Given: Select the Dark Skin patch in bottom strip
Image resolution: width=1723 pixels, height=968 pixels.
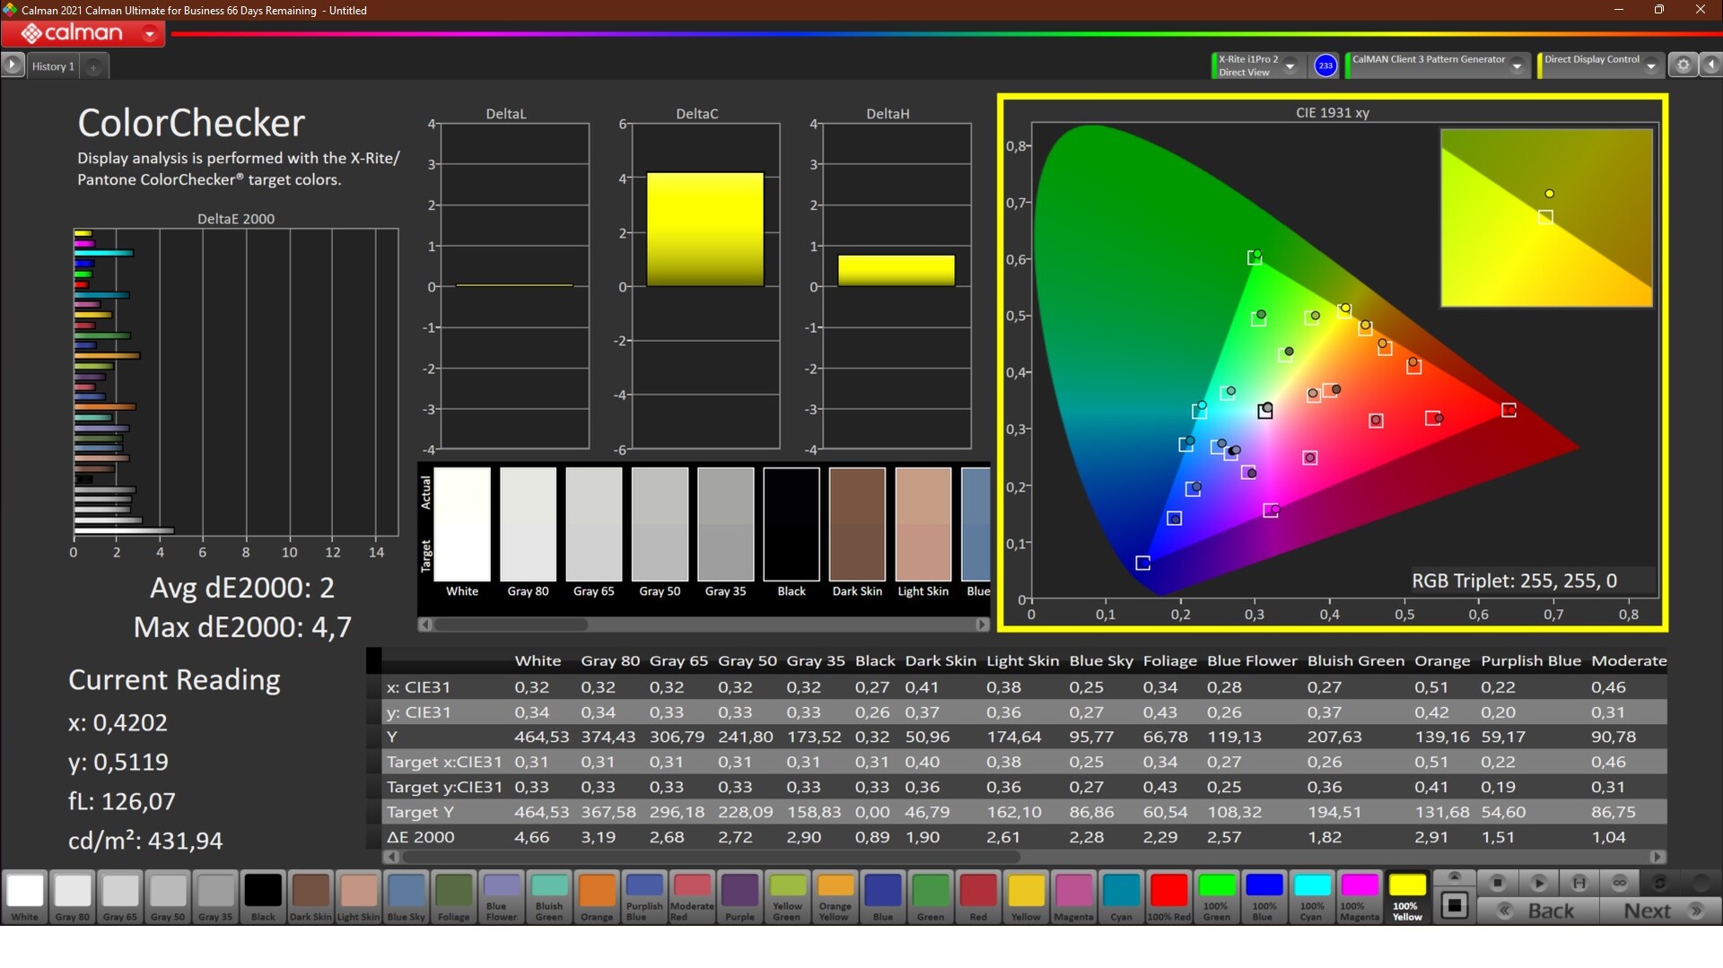Looking at the screenshot, I should coord(310,896).
